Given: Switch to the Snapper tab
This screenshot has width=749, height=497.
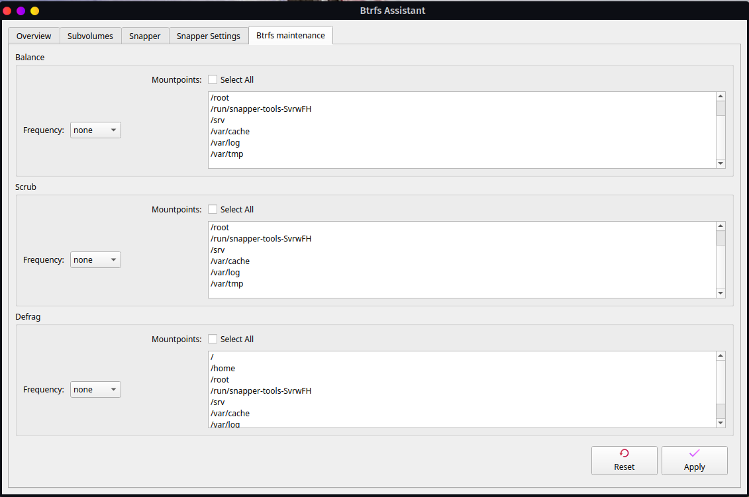Looking at the screenshot, I should (144, 36).
